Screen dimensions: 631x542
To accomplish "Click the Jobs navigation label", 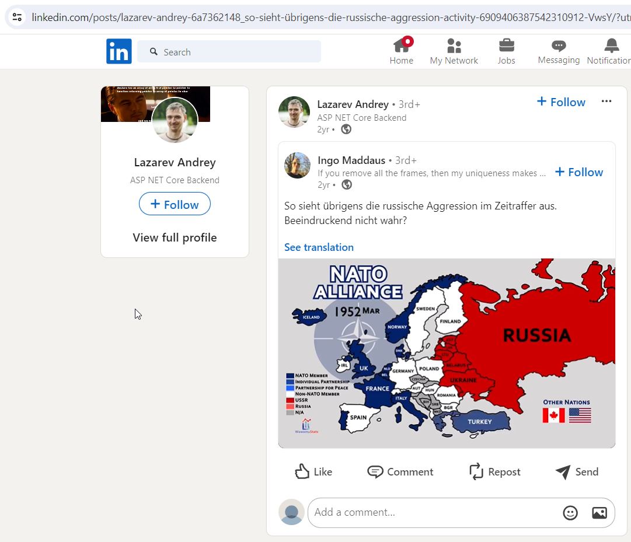I will (506, 61).
